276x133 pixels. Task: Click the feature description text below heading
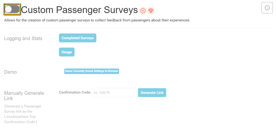[x=97, y=20]
